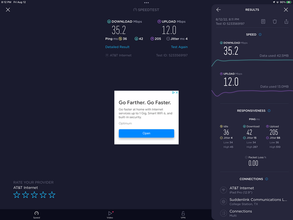
Task: Tap the three-dot multitasking control at top
Action: point(146,3)
